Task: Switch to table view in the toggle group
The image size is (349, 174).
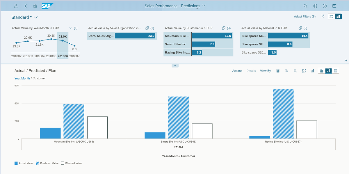Action: 336,71
